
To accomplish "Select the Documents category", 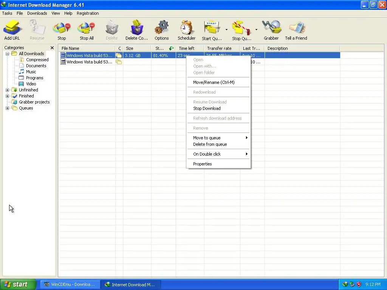I will coord(36,66).
